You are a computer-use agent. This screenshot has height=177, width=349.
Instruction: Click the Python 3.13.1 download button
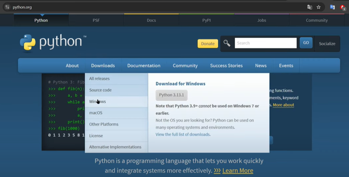(171, 95)
